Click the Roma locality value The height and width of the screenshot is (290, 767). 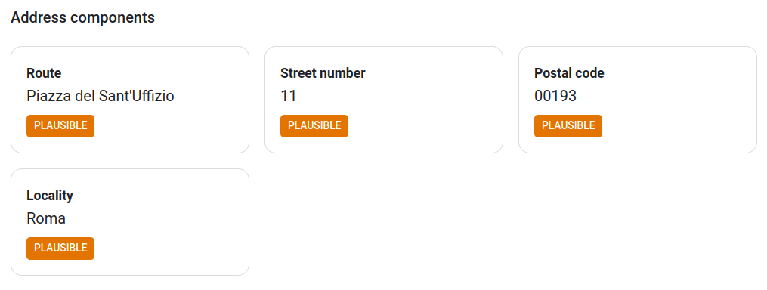click(x=46, y=218)
